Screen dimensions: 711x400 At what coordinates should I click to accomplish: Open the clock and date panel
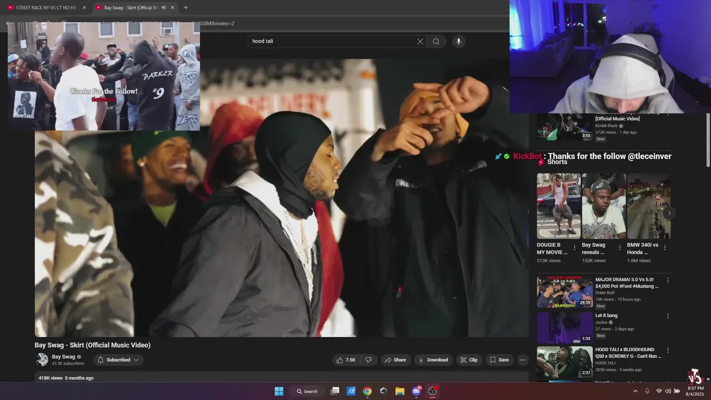[x=695, y=391]
